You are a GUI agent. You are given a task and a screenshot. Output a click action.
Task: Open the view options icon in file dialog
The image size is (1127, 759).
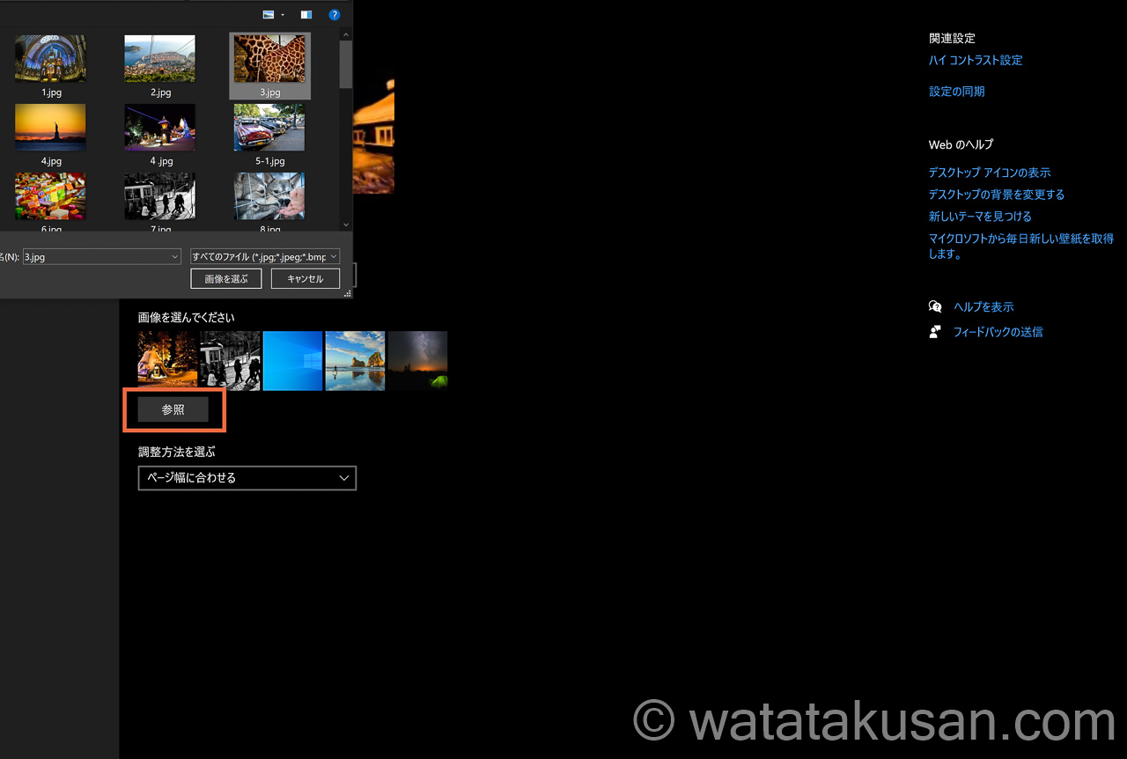[x=269, y=15]
